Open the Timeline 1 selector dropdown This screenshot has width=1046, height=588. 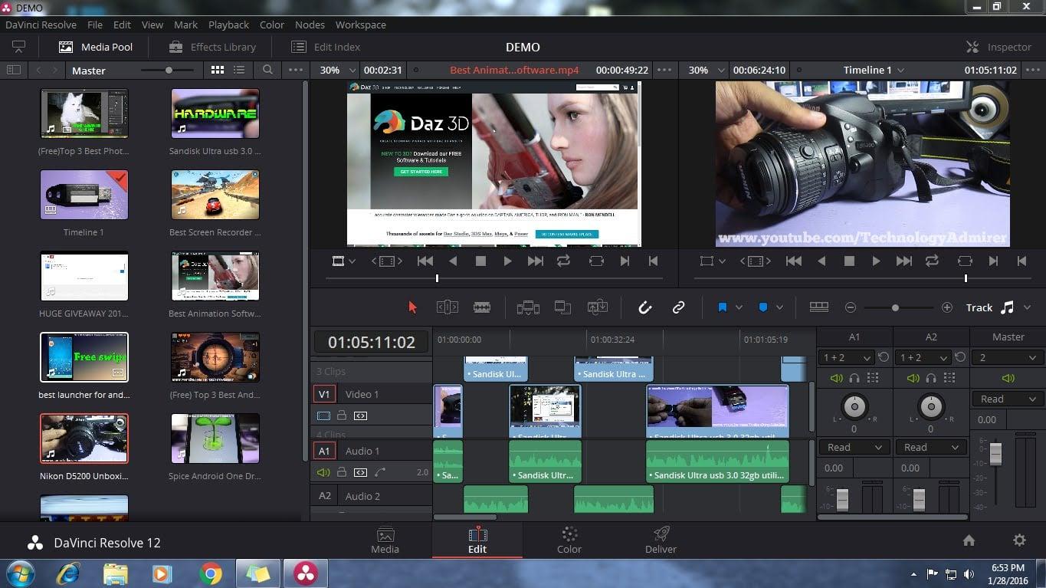[x=873, y=70]
